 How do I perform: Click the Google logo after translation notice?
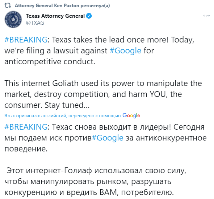pos(131,115)
